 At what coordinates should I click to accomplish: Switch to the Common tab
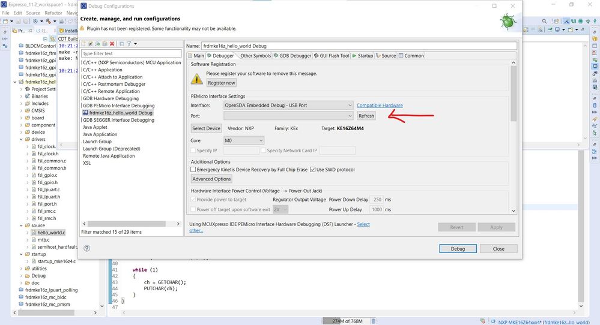point(411,56)
